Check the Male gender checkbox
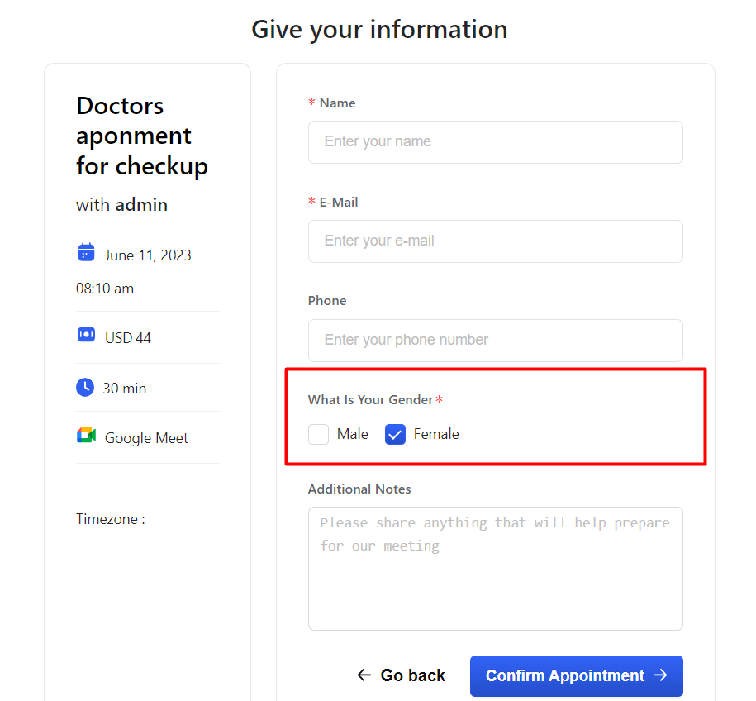 point(319,434)
